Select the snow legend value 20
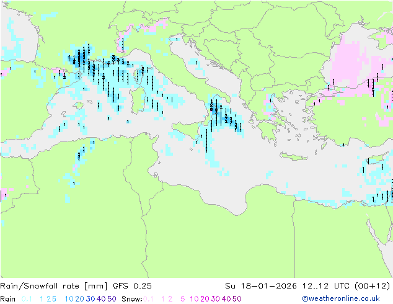This screenshot has width=393, height=304. click(205, 299)
